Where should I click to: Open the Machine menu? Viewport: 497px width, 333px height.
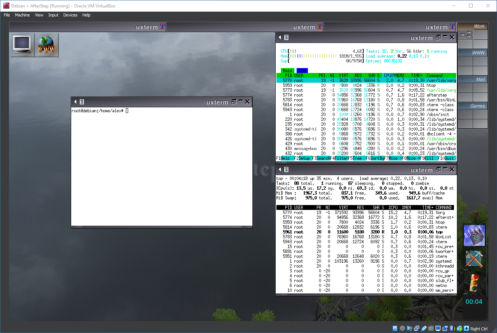22,15
